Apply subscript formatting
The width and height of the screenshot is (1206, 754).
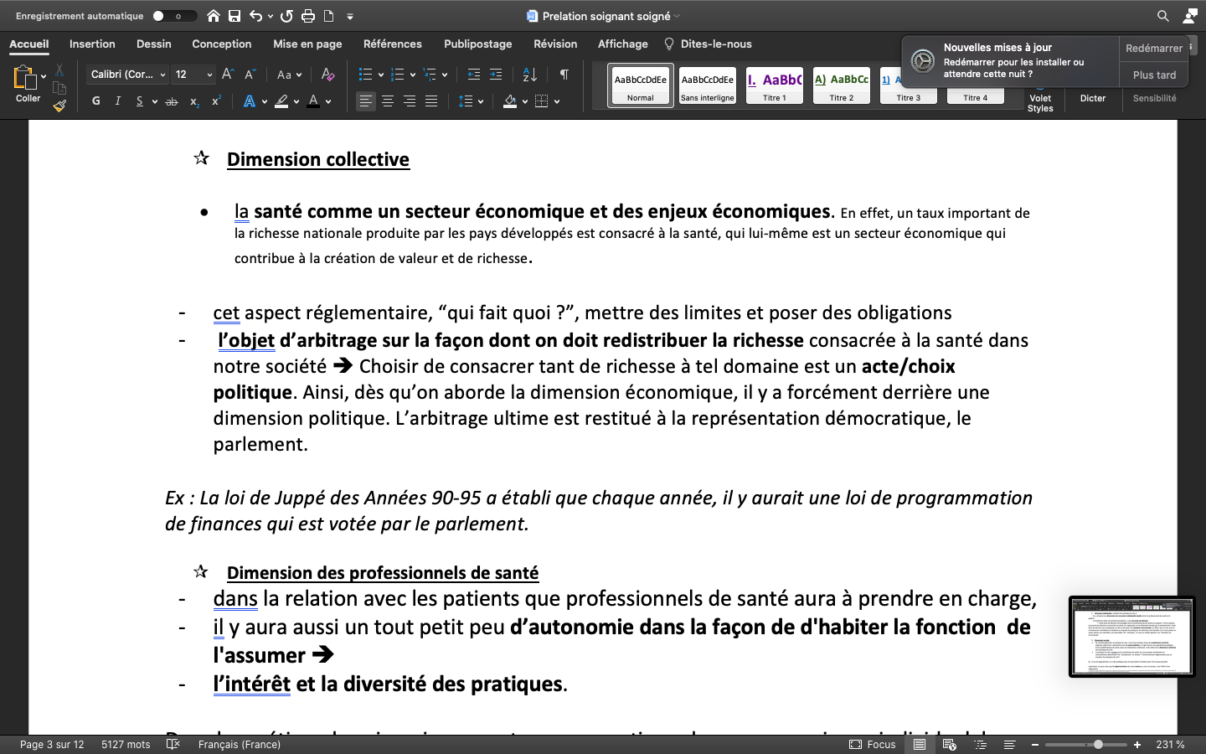[194, 101]
